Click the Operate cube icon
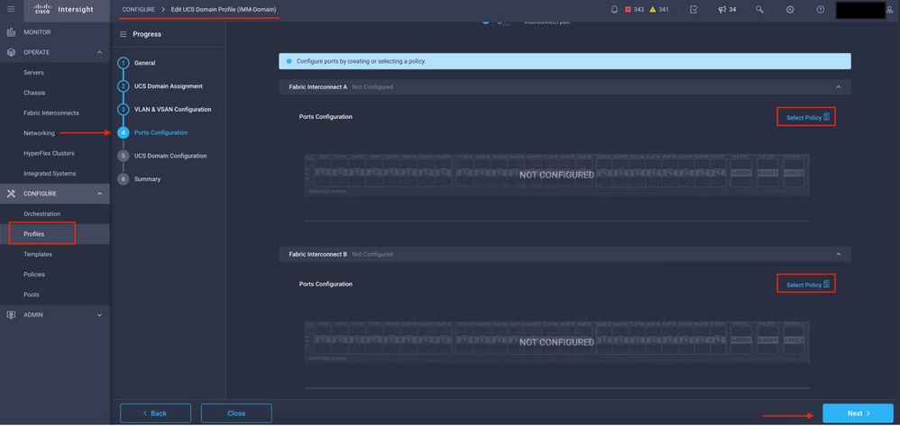Image resolution: width=900 pixels, height=426 pixels. pos(11,52)
